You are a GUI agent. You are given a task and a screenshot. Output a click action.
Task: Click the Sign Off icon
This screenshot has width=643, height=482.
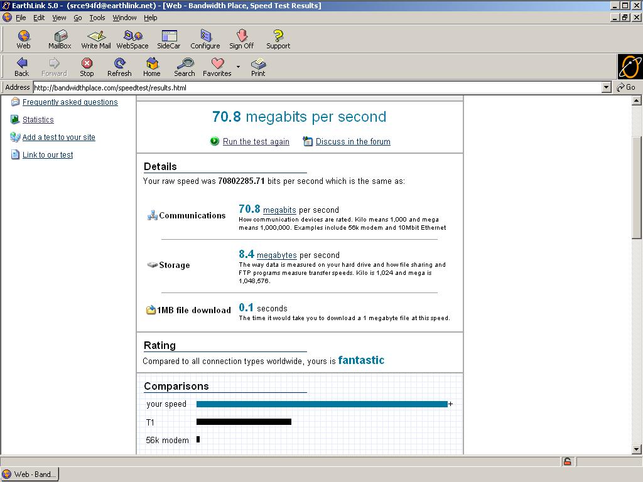tap(241, 39)
